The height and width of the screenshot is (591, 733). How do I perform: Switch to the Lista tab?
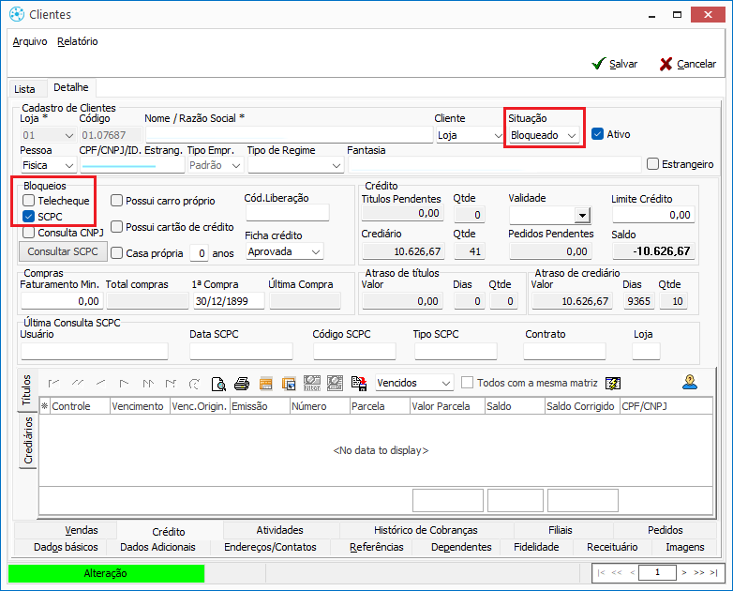[24, 89]
